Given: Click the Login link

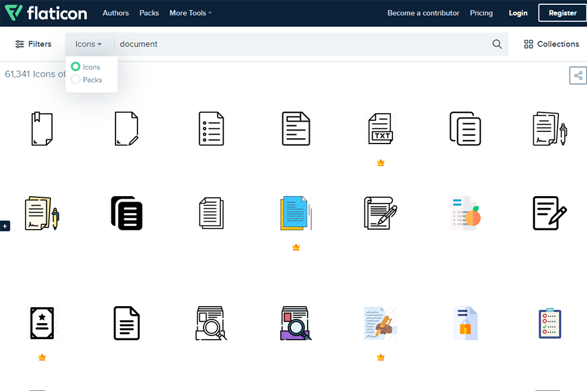Looking at the screenshot, I should tap(518, 12).
